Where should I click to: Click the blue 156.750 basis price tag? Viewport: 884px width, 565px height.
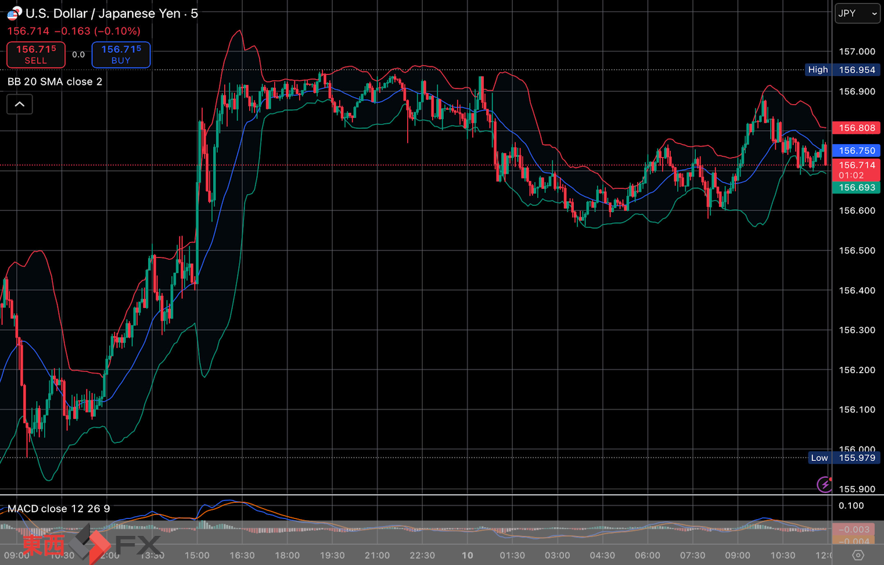coord(857,151)
